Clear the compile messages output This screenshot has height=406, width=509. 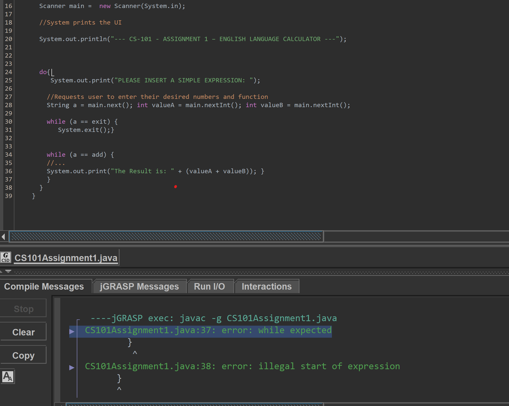point(23,332)
